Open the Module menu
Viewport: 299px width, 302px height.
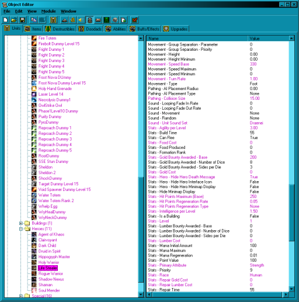pos(48,11)
